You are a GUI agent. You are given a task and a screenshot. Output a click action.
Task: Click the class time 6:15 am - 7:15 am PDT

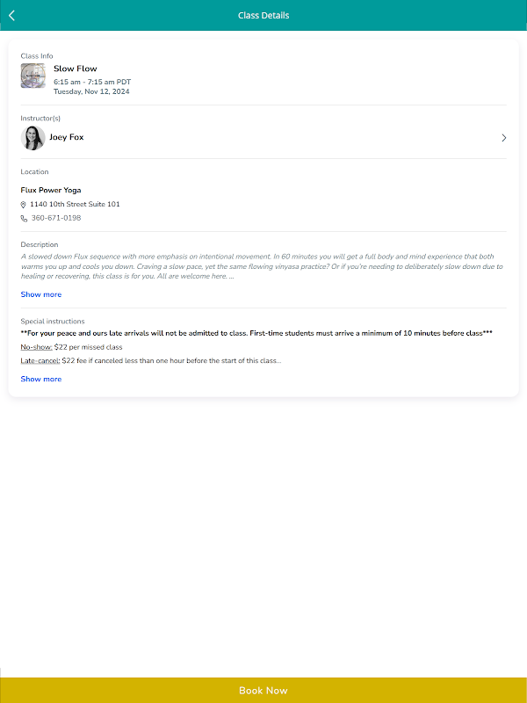[x=92, y=82]
